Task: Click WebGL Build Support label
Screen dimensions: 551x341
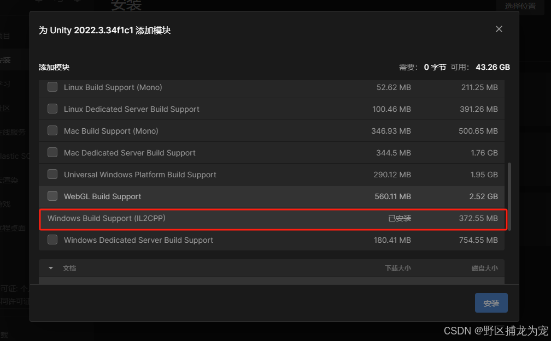Action: pyautogui.click(x=102, y=196)
